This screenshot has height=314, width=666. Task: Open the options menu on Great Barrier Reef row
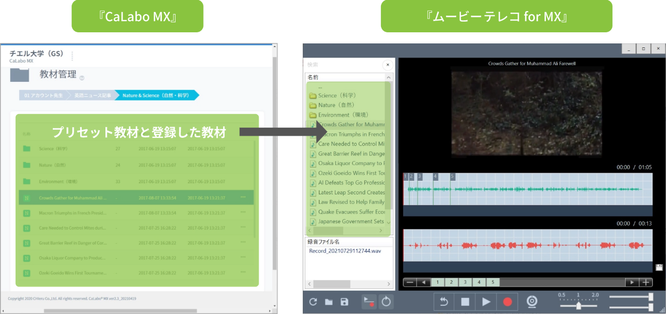click(243, 243)
